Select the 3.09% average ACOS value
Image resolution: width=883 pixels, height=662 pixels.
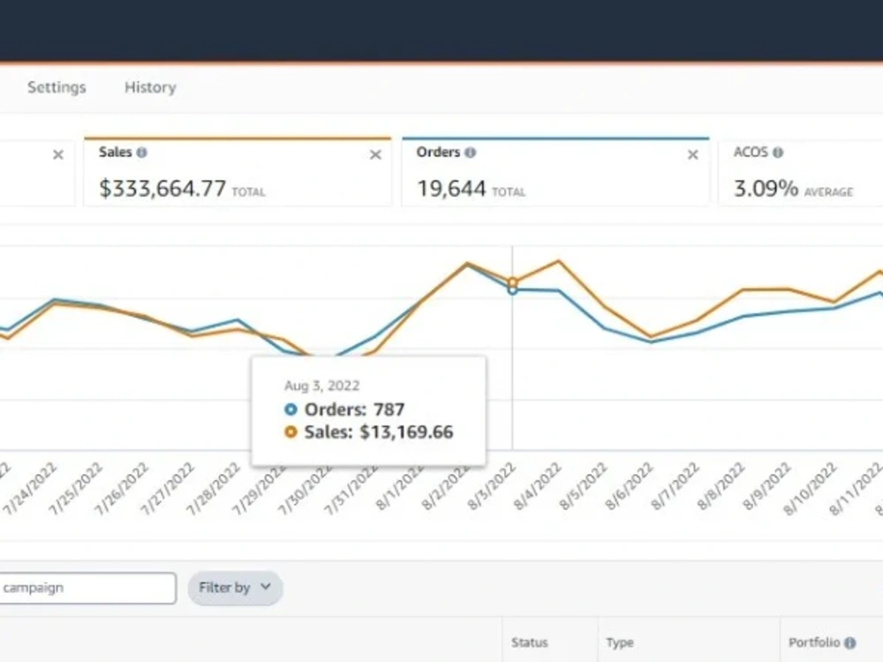click(x=766, y=189)
